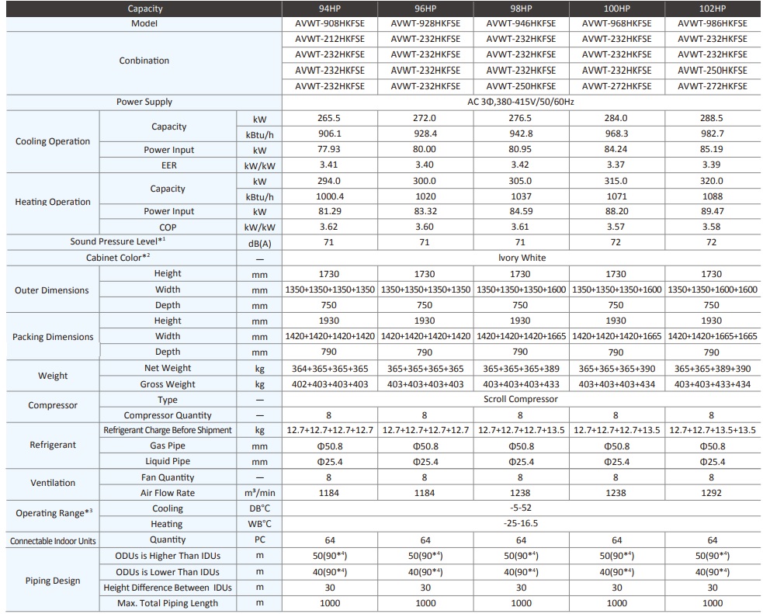Click the 94HP capacity column header
The image size is (763, 614).
(329, 9)
